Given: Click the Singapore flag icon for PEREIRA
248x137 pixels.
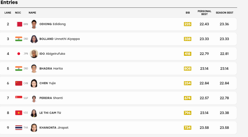Looking at the screenshot, I should pyautogui.click(x=19, y=98).
